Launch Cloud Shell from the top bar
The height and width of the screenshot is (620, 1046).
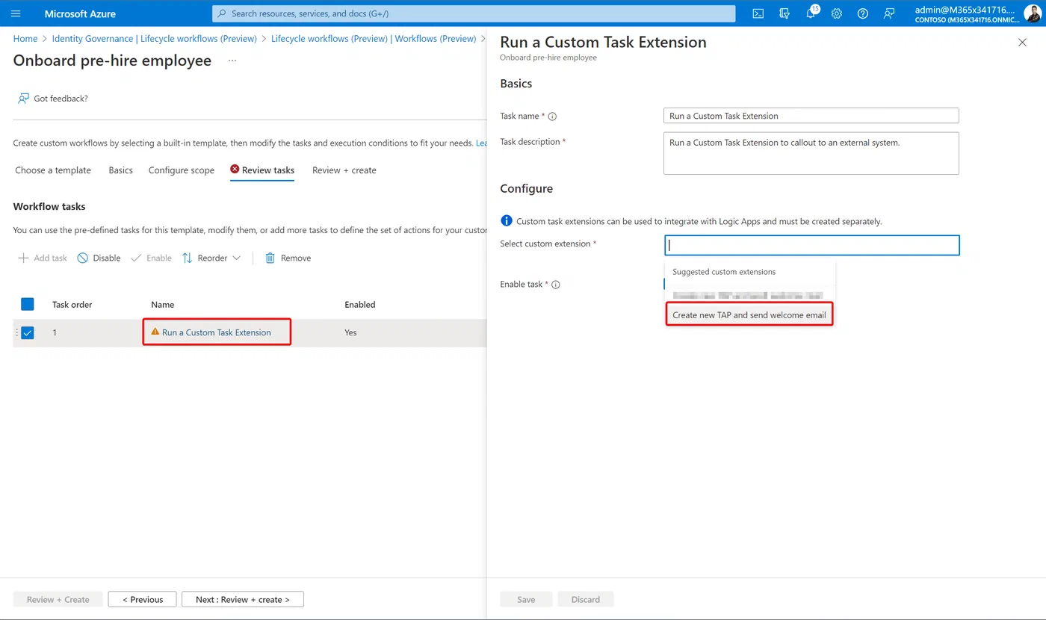click(x=758, y=13)
